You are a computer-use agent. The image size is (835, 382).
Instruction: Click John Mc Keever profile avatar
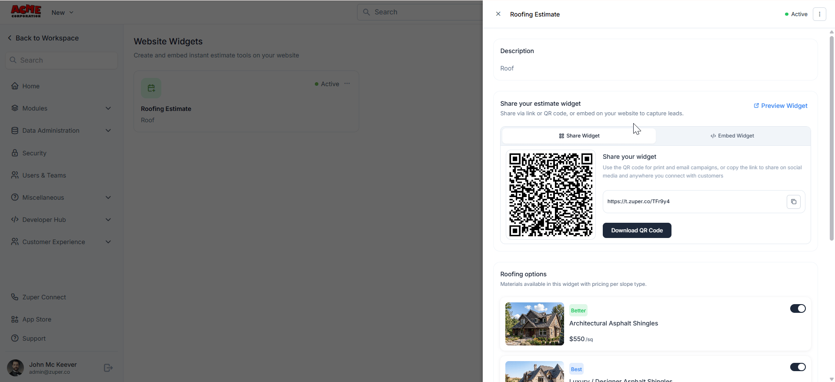coord(16,368)
